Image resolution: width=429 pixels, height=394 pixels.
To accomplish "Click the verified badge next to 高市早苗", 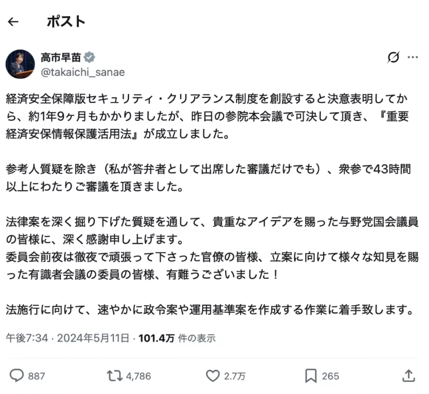I will (x=90, y=57).
